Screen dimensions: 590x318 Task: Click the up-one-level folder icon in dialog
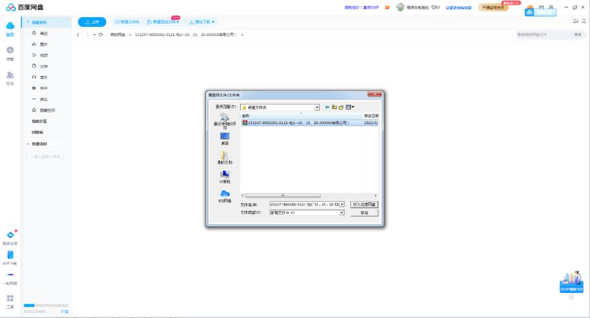(x=334, y=107)
